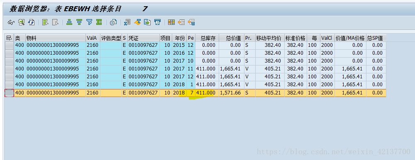Click the 标准价格 column header
415x160 pixels.
295,38
